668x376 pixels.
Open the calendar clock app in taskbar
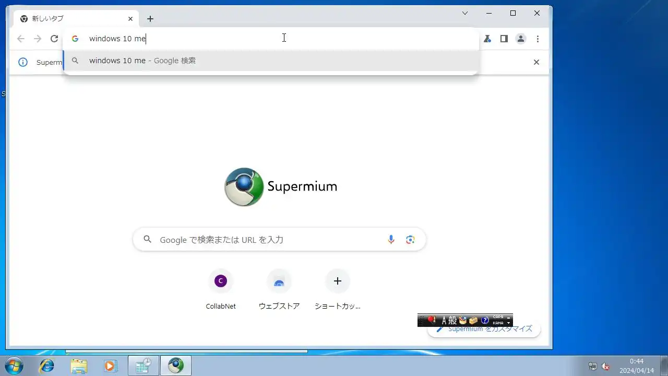pyautogui.click(x=144, y=366)
